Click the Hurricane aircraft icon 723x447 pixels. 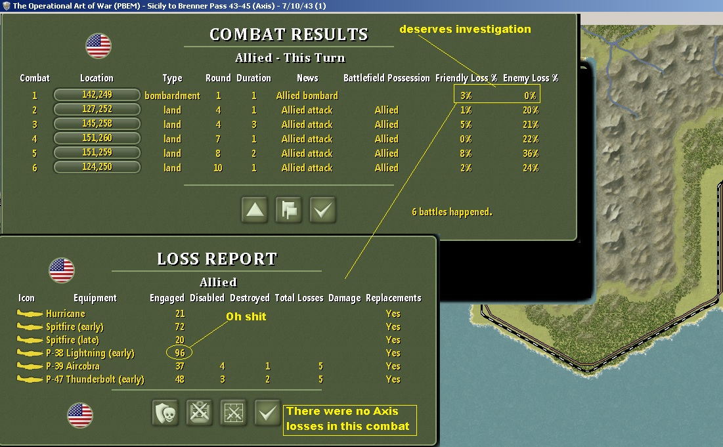coord(30,314)
